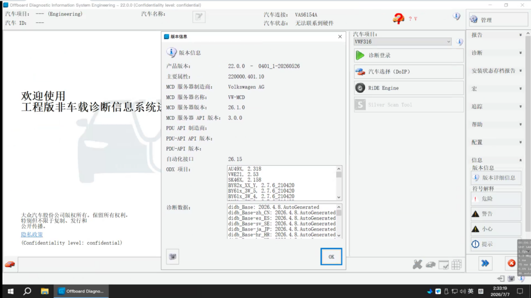Click the crossed tools icon in bottom bar

click(417, 264)
